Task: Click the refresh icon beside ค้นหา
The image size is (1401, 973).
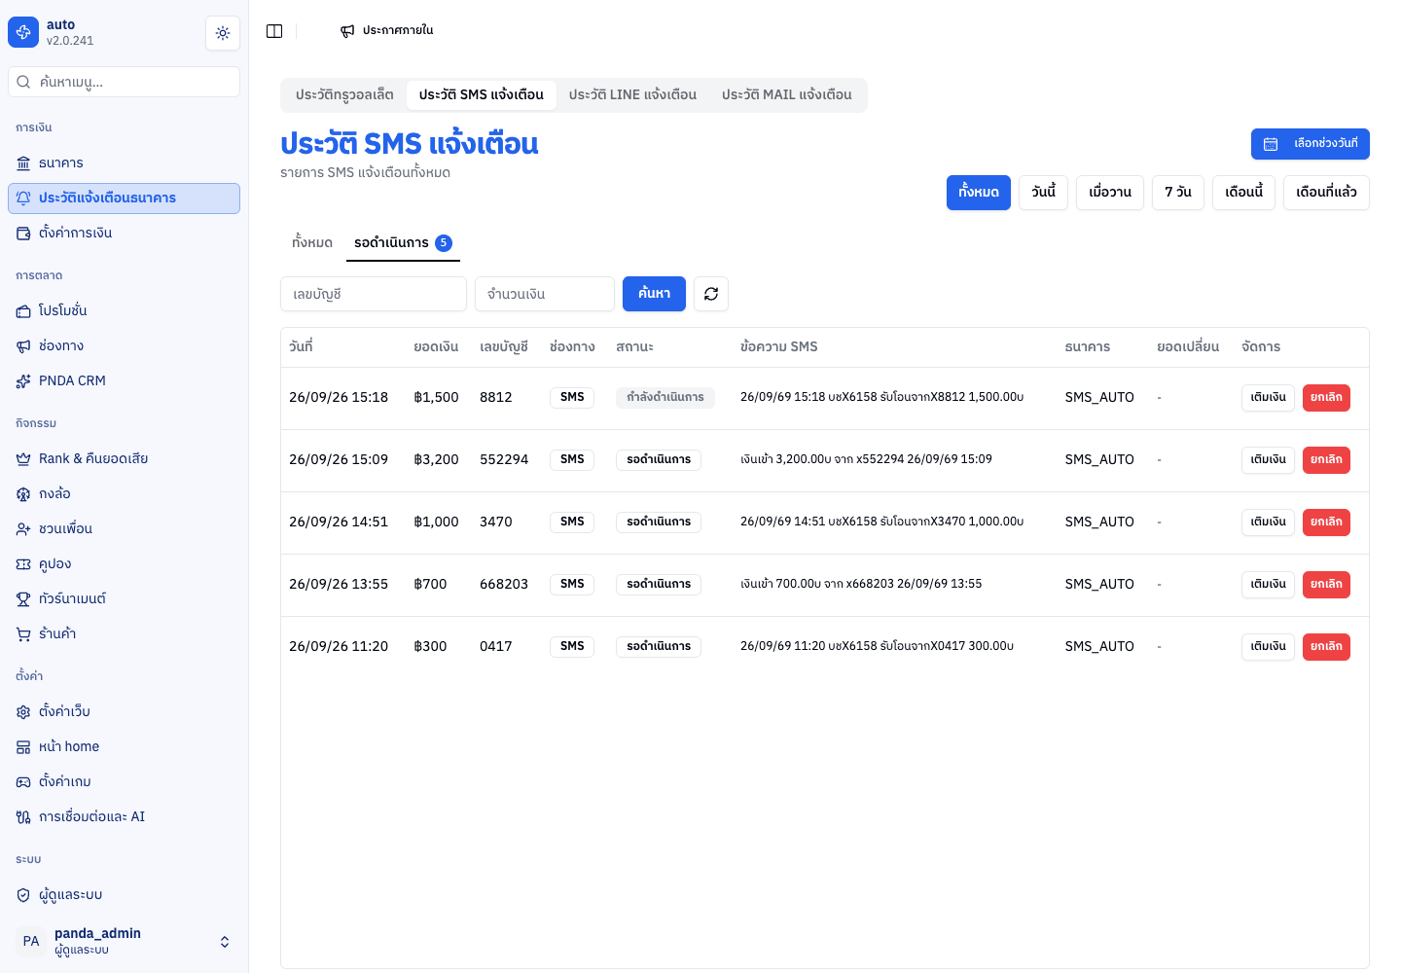Action: pos(711,294)
